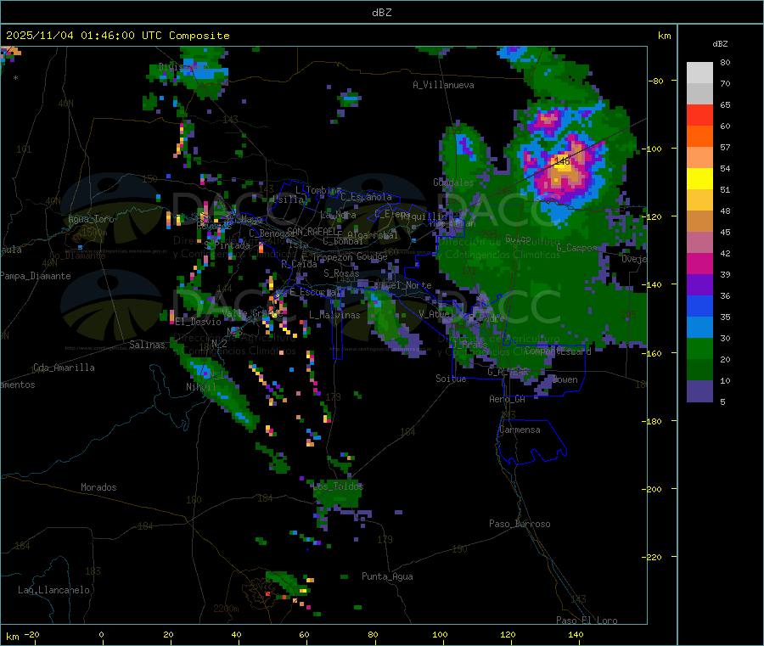Click the 'La_Nora' map label
This screenshot has width=764, height=646.
pyautogui.click(x=338, y=215)
